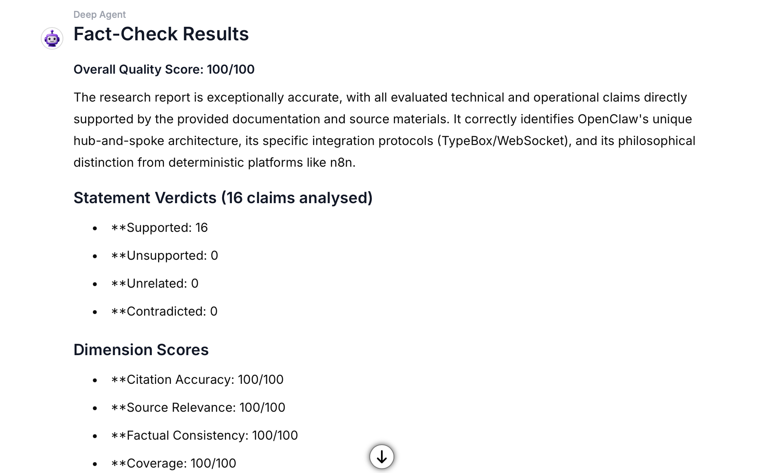The height and width of the screenshot is (473, 766).
Task: Click the Citation Accuracy score line
Action: coord(197,380)
